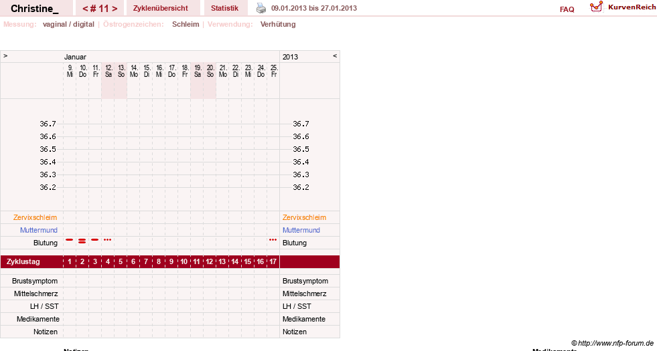The image size is (657, 351).
Task: Click the spotting dots on cycle day 4
Action: point(108,240)
